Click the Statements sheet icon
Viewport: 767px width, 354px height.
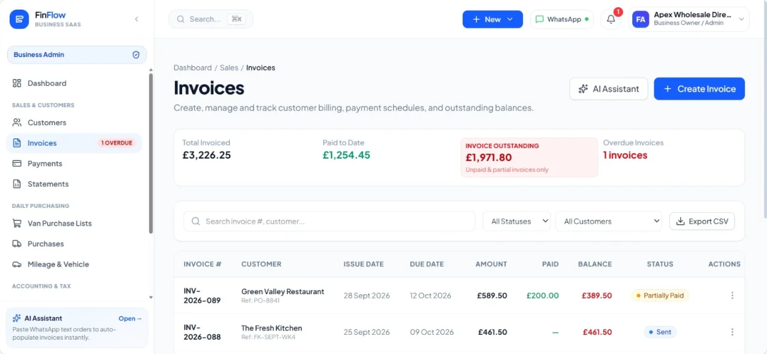17,184
